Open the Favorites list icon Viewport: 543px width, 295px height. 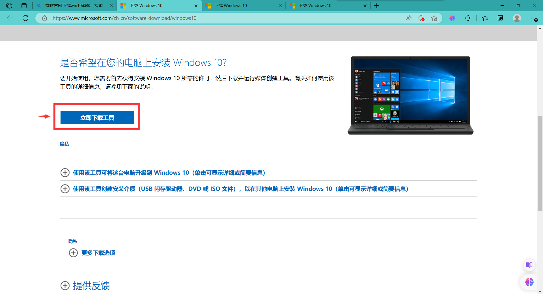click(485, 18)
